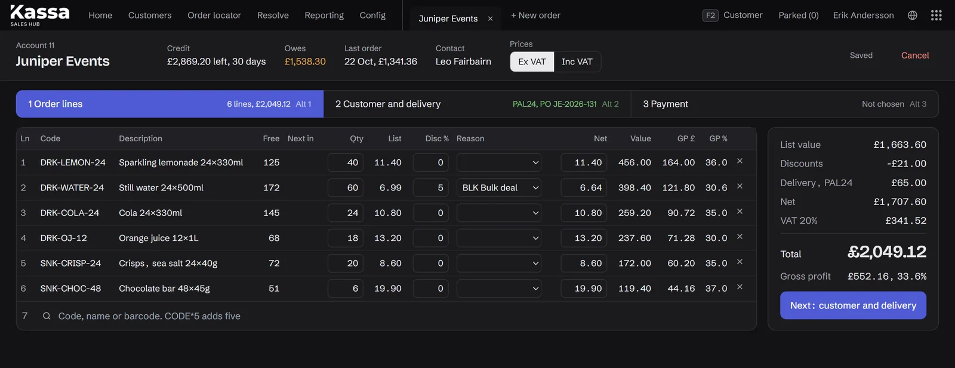Screen dimensions: 955x368
Task: Open the Config menu
Action: click(372, 16)
